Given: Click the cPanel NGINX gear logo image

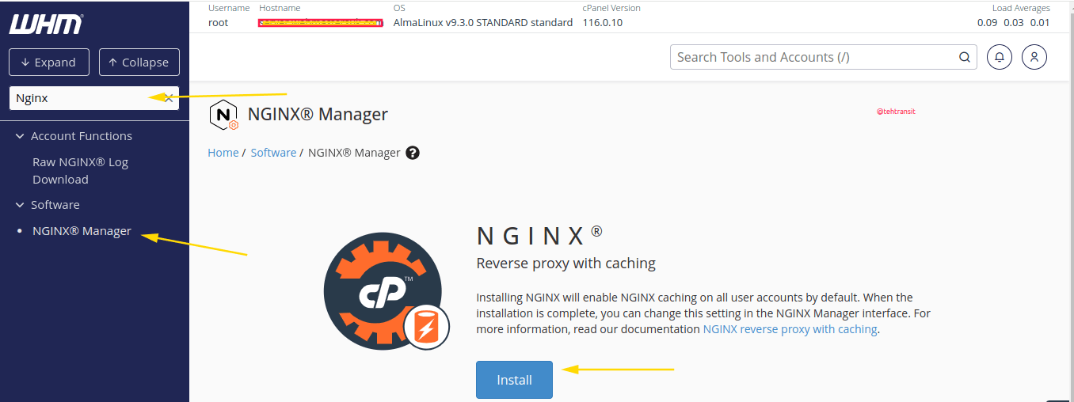Looking at the screenshot, I should [x=386, y=291].
